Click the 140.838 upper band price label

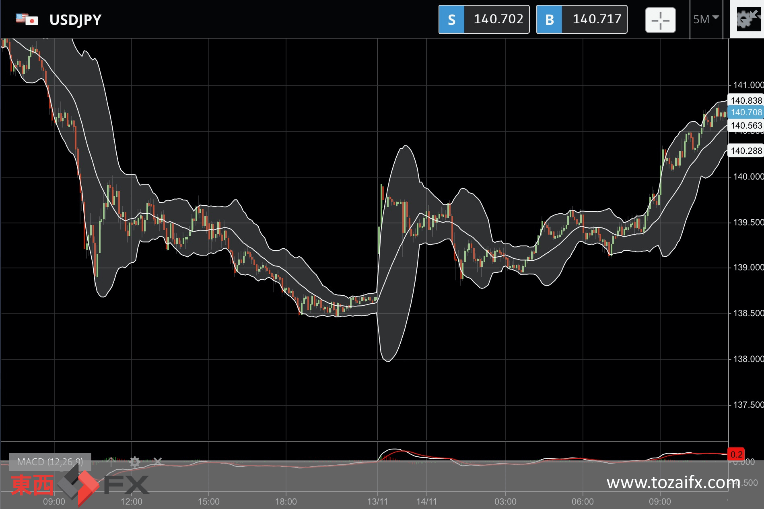[x=746, y=100]
